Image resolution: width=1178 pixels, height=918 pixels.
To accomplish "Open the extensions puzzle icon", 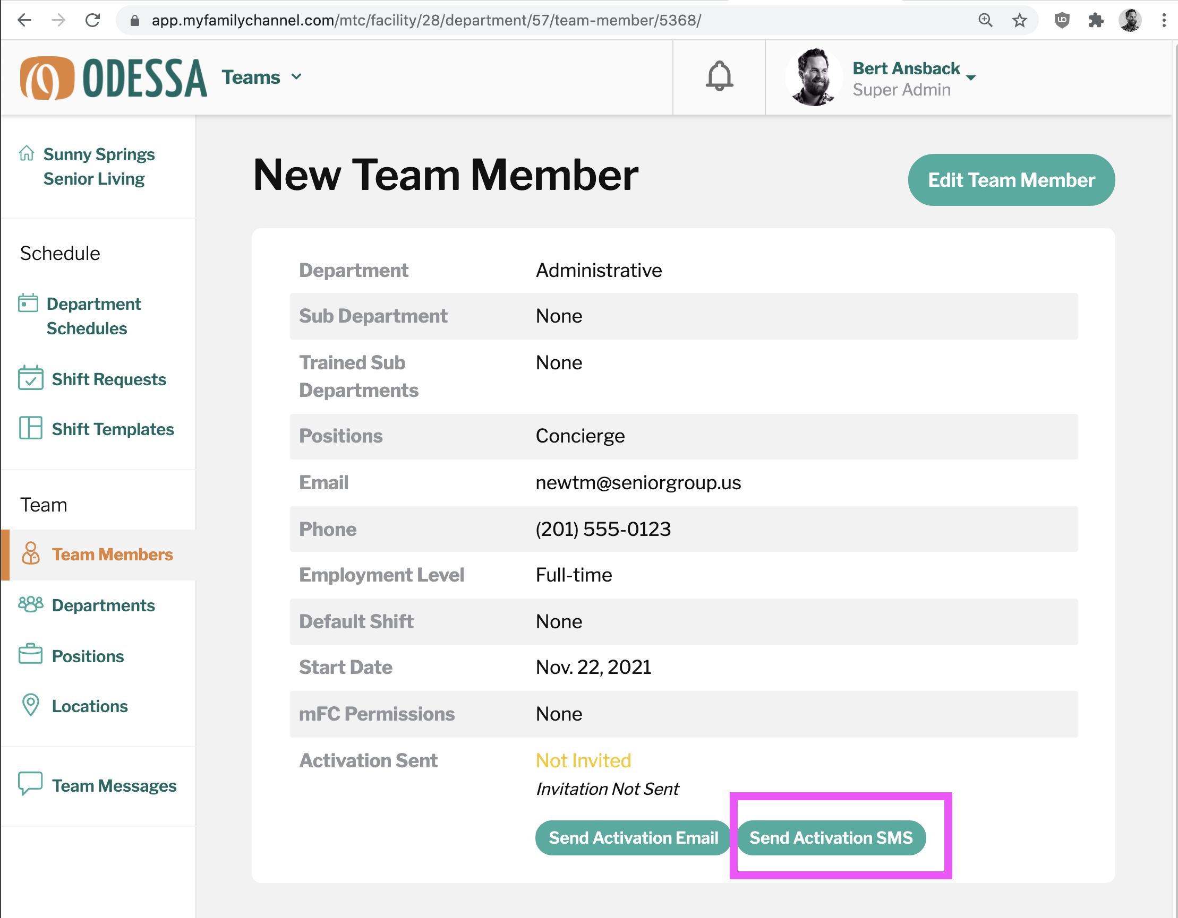I will coord(1096,21).
